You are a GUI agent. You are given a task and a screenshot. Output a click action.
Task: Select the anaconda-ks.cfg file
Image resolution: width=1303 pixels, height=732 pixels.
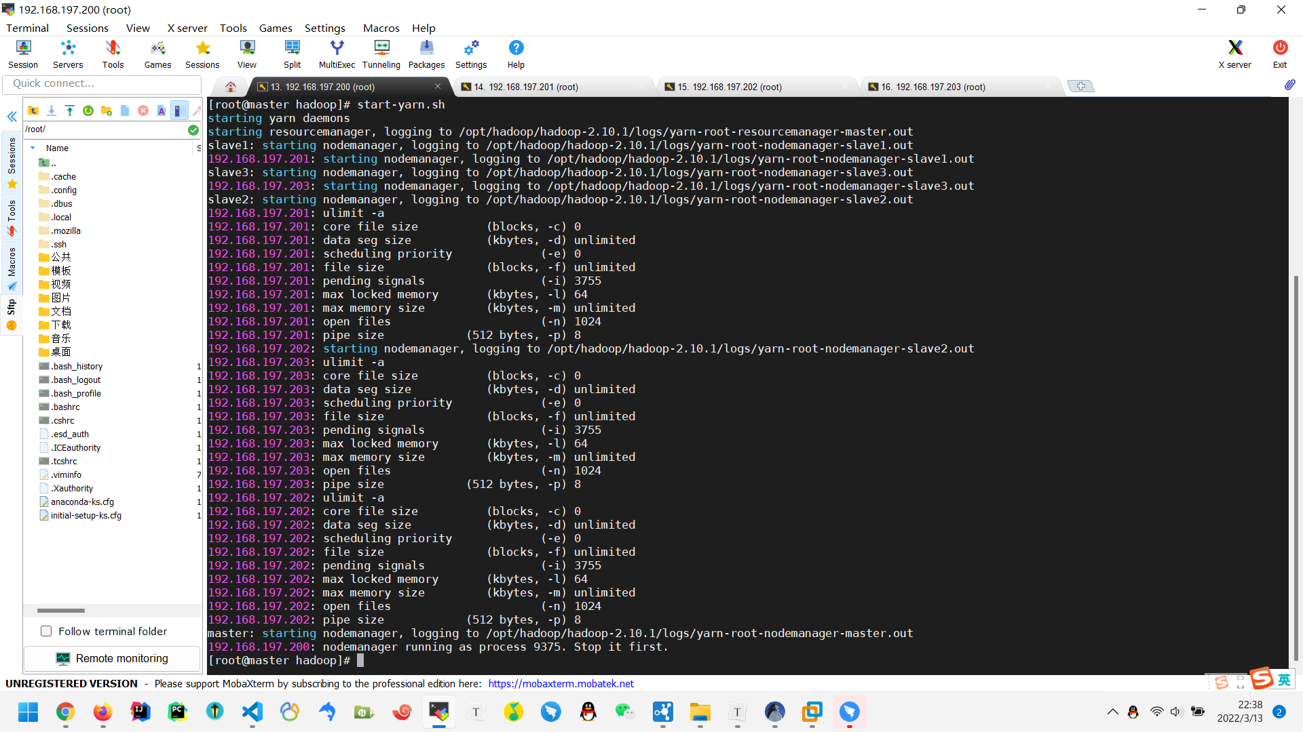pyautogui.click(x=82, y=502)
